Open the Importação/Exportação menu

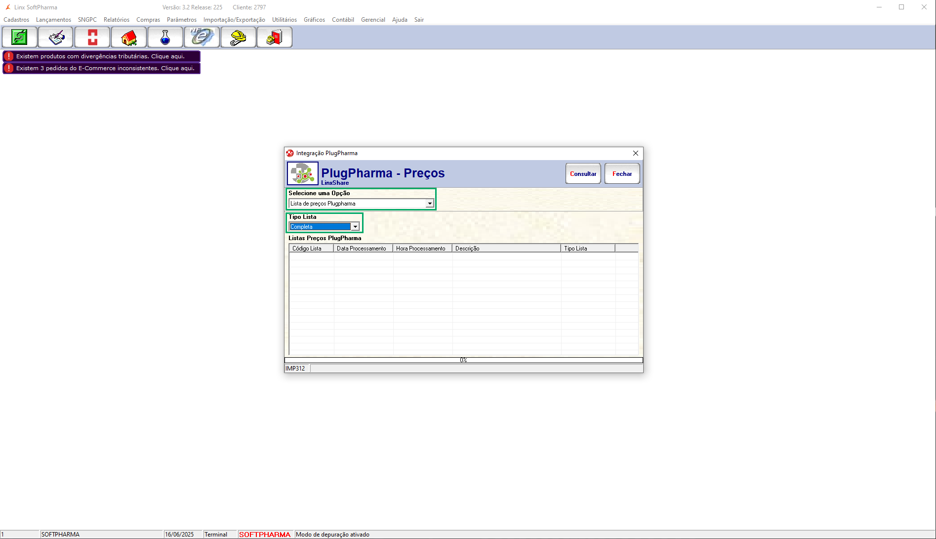coord(234,20)
